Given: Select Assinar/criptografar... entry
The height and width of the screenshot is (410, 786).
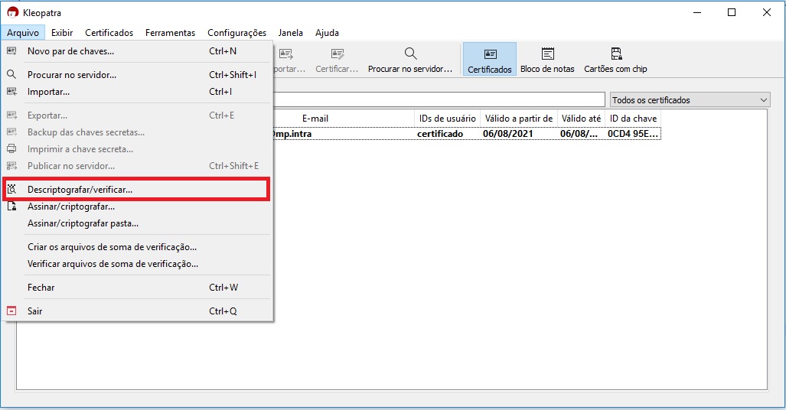Looking at the screenshot, I should point(137,207).
